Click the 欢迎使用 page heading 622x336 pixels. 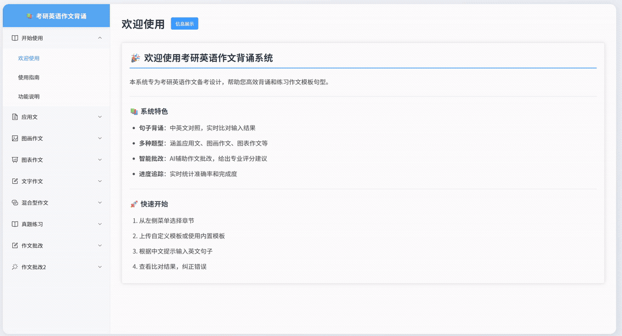[143, 24]
